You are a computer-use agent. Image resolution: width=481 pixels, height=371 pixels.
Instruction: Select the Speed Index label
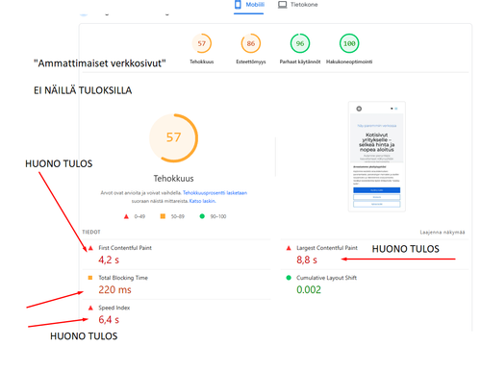pos(114,308)
